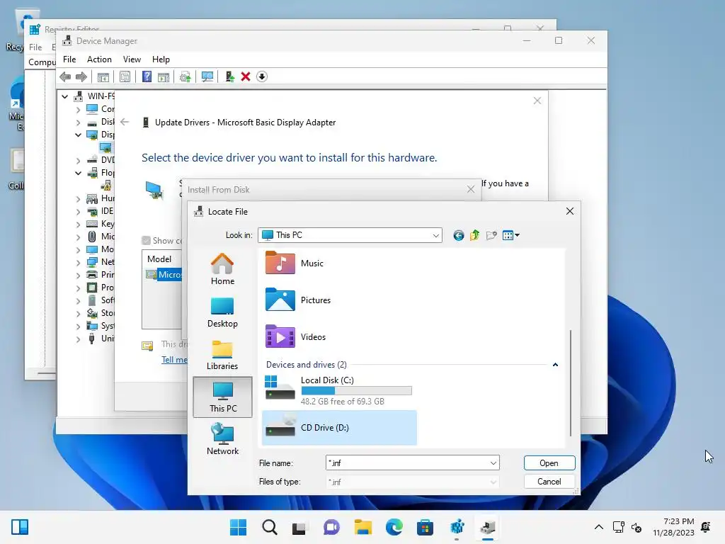
Task: Select Home in the places sidebar
Action: (222, 269)
